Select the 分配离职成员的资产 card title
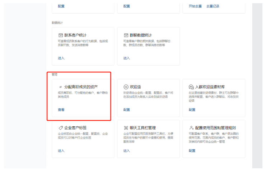Image resolution: width=266 pixels, height=174 pixels. click(81, 87)
